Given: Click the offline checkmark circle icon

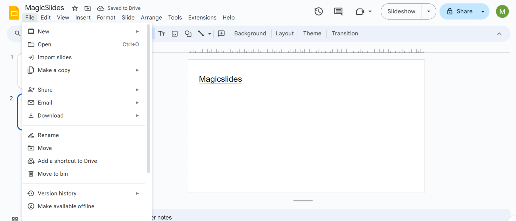Looking at the screenshot, I should click(31, 206).
